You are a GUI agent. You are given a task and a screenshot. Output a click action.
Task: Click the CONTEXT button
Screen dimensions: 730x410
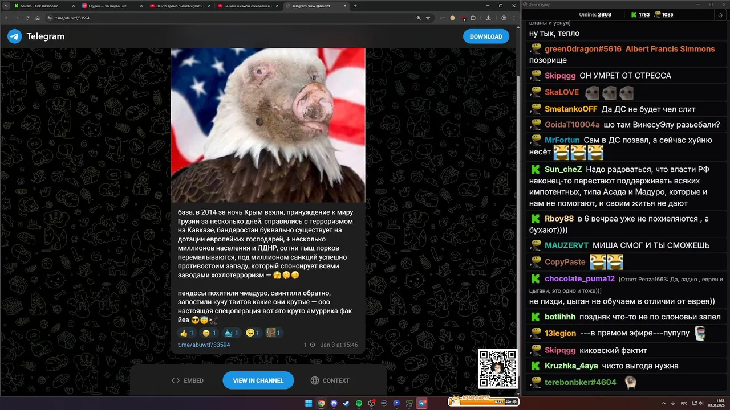tap(330, 380)
